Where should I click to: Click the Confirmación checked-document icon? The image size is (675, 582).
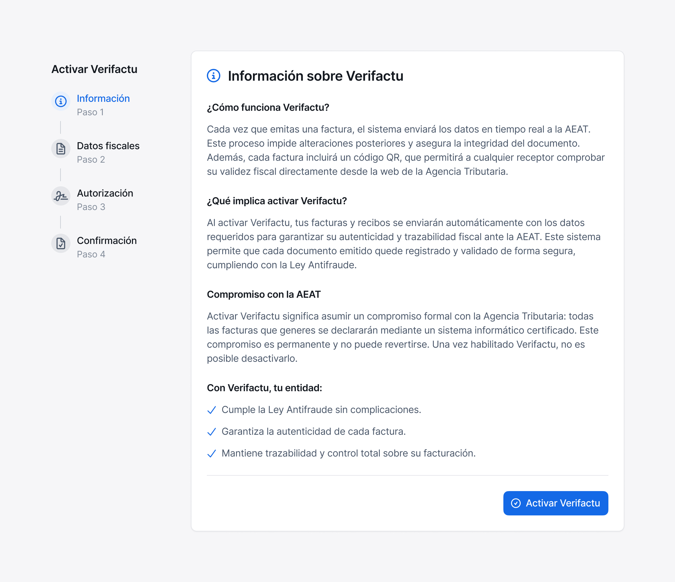(x=61, y=243)
